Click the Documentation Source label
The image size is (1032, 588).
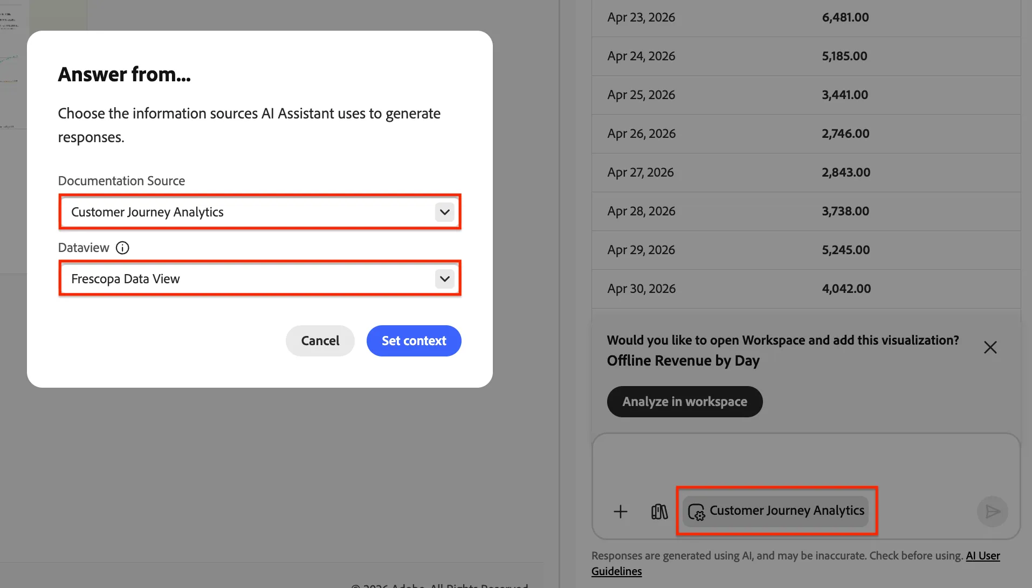click(121, 181)
